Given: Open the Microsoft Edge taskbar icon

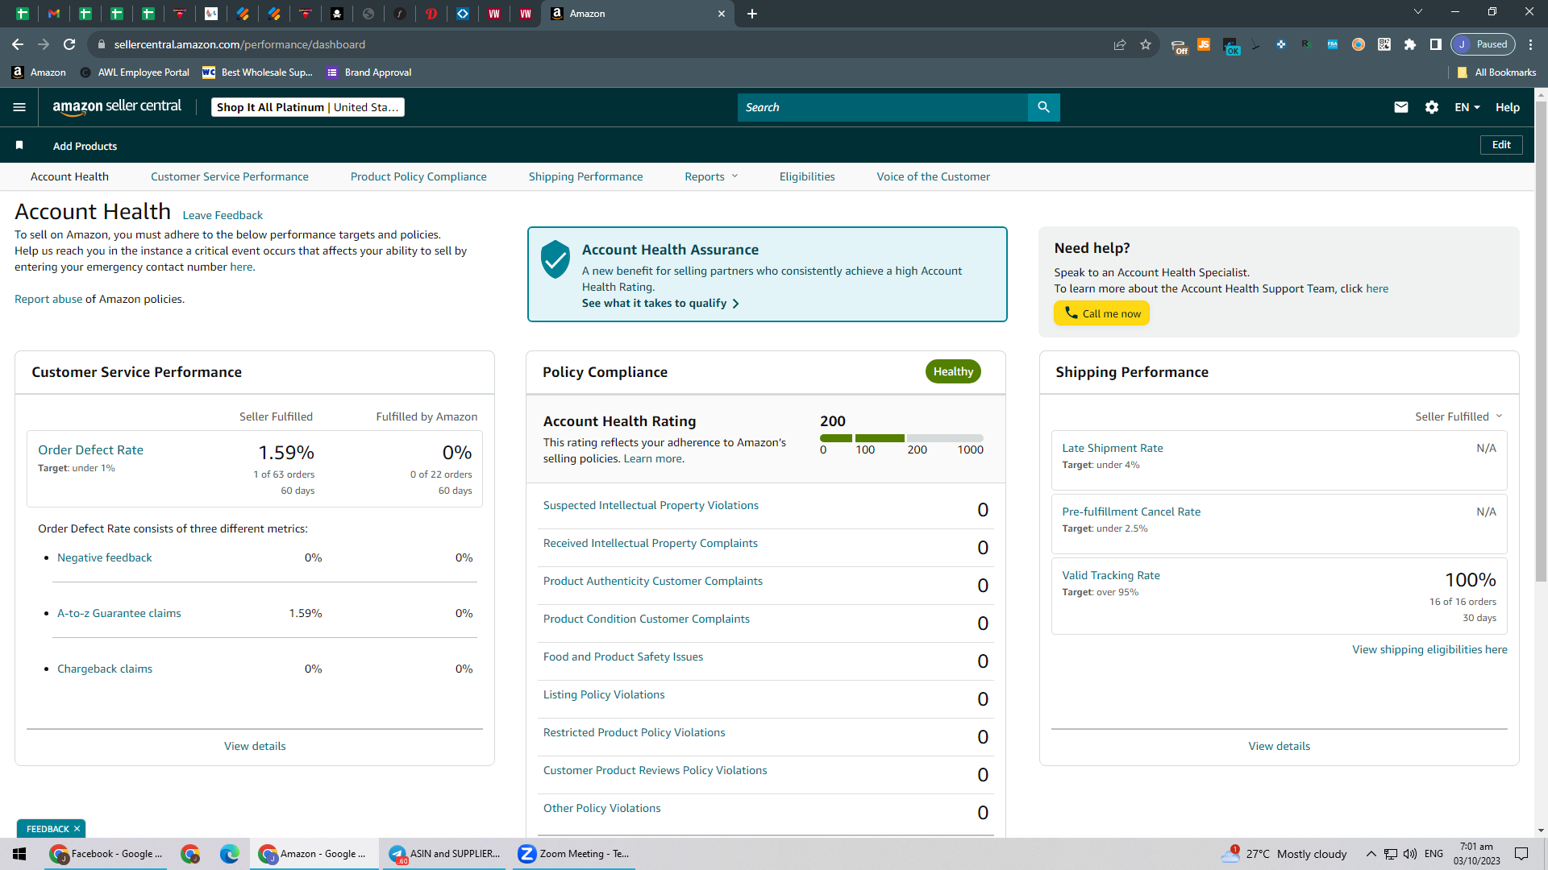Looking at the screenshot, I should click(x=230, y=854).
